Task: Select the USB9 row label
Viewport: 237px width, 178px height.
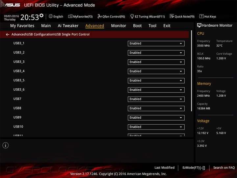Action: click(x=17, y=117)
